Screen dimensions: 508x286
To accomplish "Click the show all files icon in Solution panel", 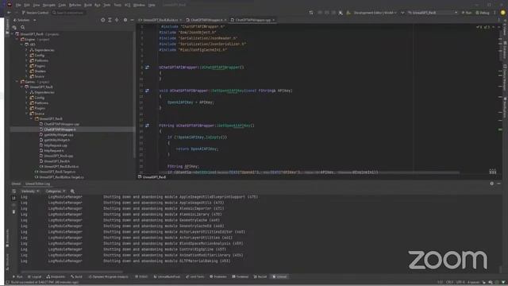I will coord(14,28).
